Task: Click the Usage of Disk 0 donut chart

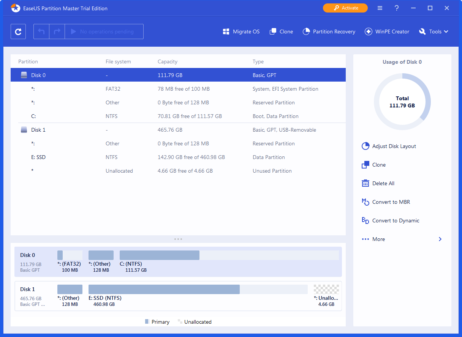Action: pyautogui.click(x=402, y=102)
